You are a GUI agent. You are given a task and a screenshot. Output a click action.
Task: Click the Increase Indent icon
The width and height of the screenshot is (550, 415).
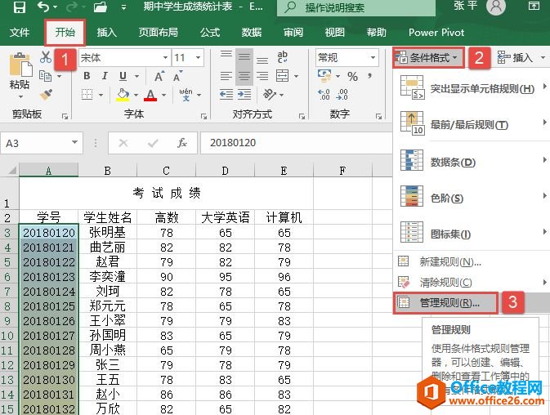tap(244, 94)
